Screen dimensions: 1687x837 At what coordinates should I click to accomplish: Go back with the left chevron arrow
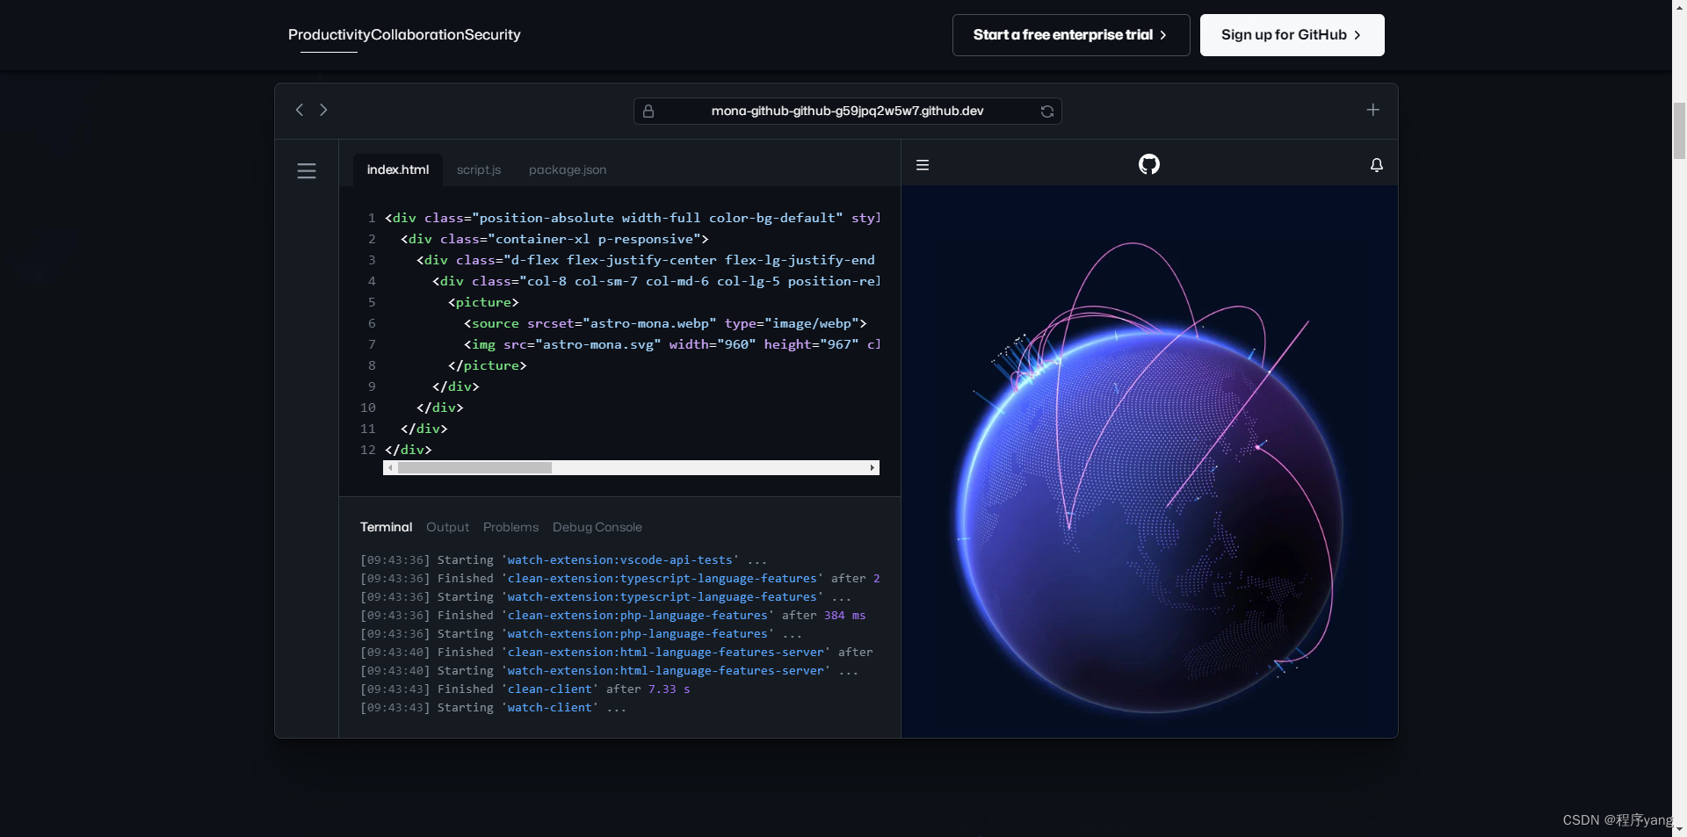click(x=300, y=110)
